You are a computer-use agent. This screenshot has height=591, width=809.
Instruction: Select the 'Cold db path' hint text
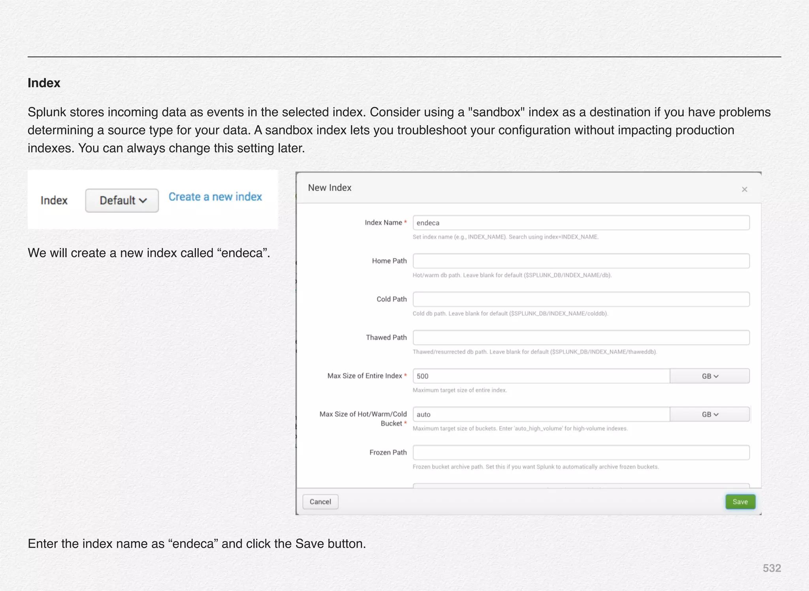click(x=510, y=314)
